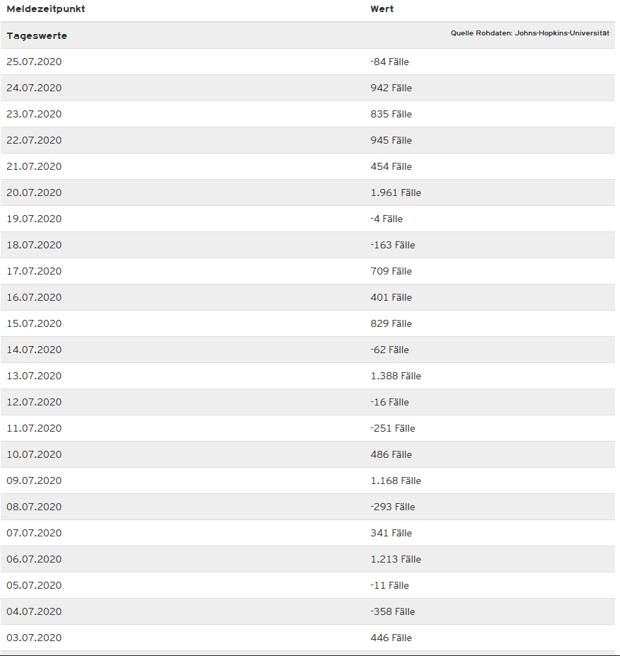Image resolution: width=620 pixels, height=656 pixels.
Task: Click the Meldezeitpunkt column header
Action: (x=46, y=9)
